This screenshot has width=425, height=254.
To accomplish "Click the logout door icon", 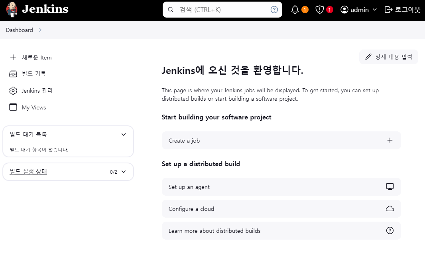I will 388,10.
